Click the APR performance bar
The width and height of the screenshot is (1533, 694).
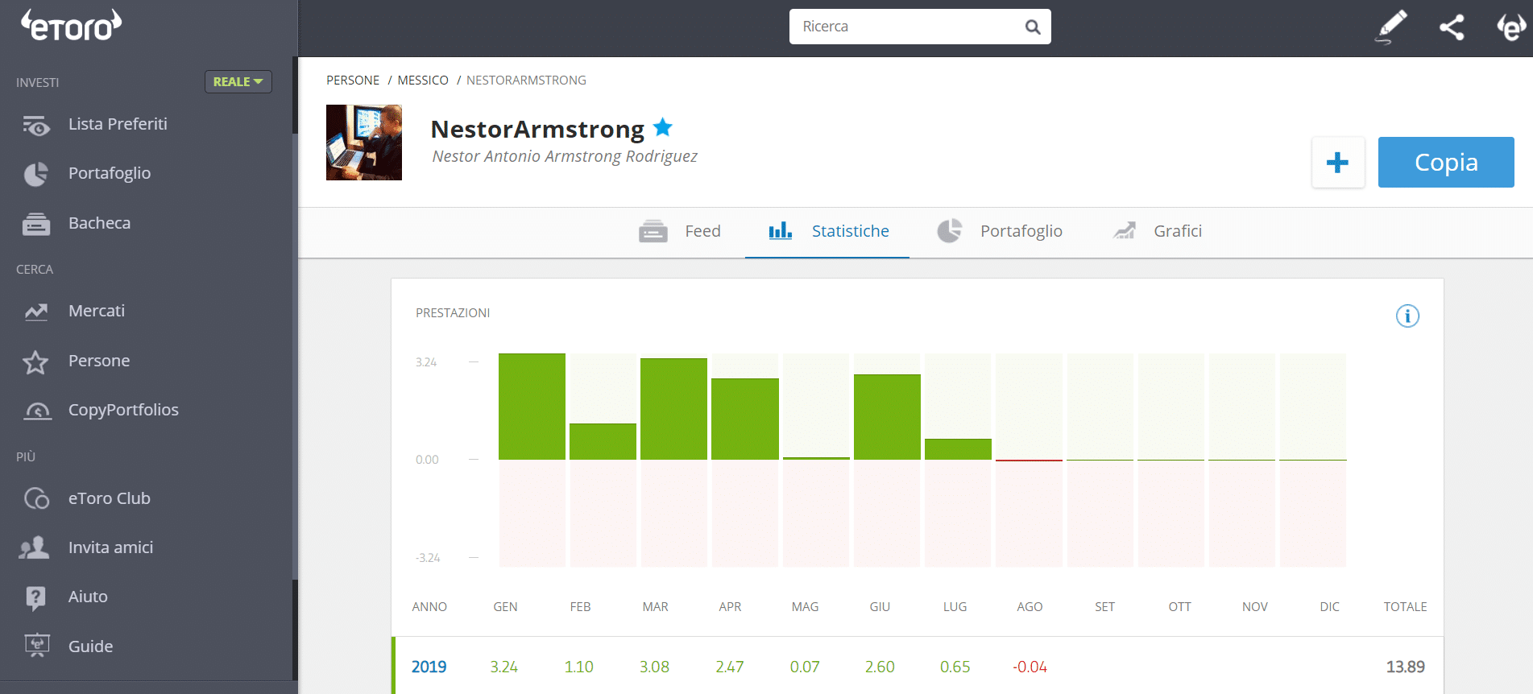tap(745, 419)
